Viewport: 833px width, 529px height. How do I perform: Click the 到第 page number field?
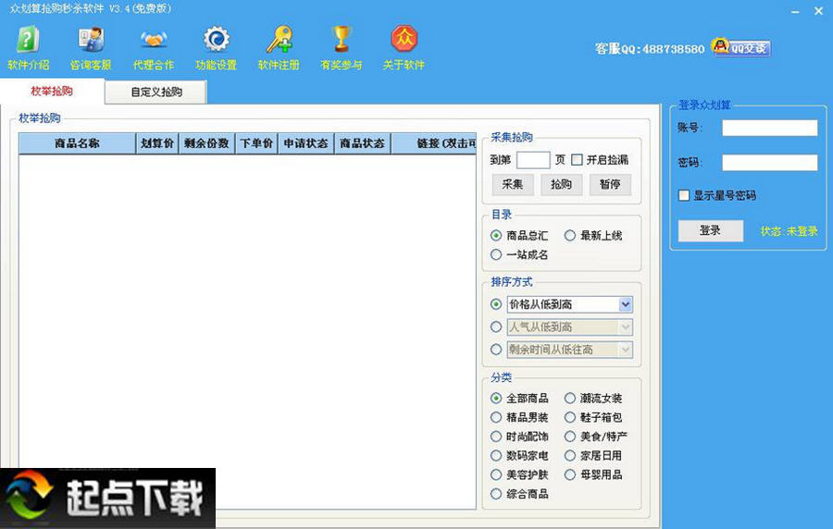pos(533,160)
